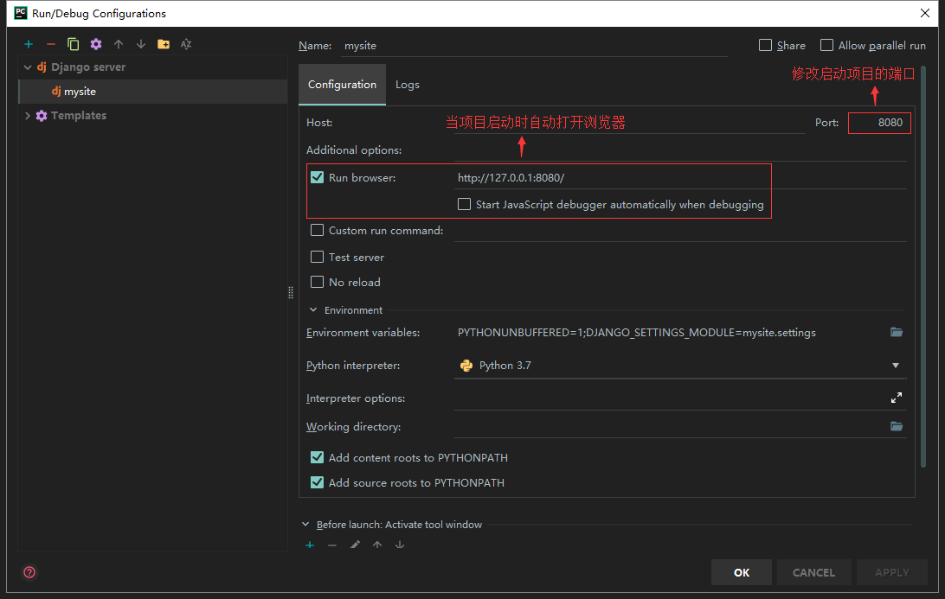Screen dimensions: 945x599
Task: Enable Start JavaScript debugger automatically
Action: (464, 204)
